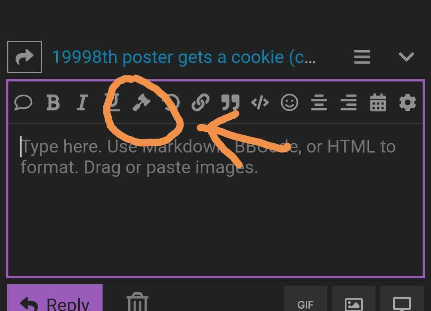Toggle underline formatting
This screenshot has height=311, width=431.
[x=113, y=103]
